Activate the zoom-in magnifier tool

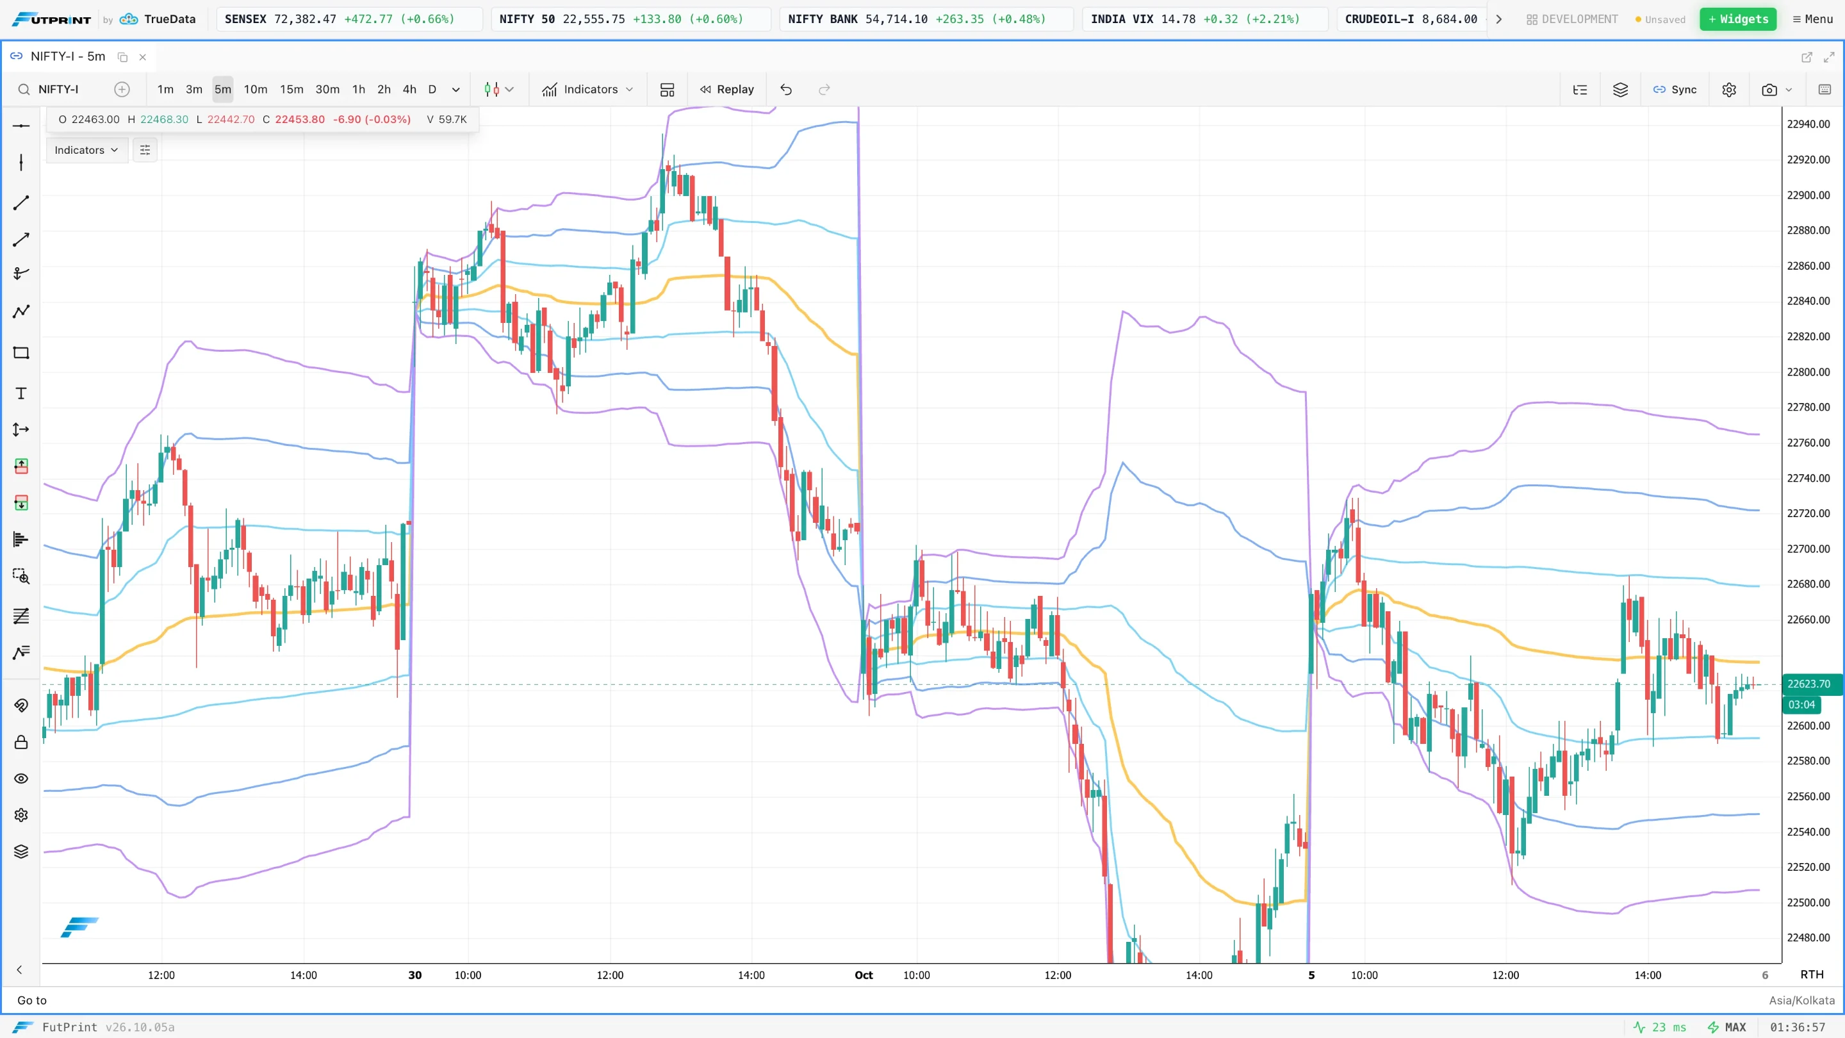20,577
